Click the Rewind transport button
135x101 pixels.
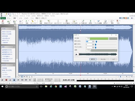pyautogui.click(x=22, y=80)
